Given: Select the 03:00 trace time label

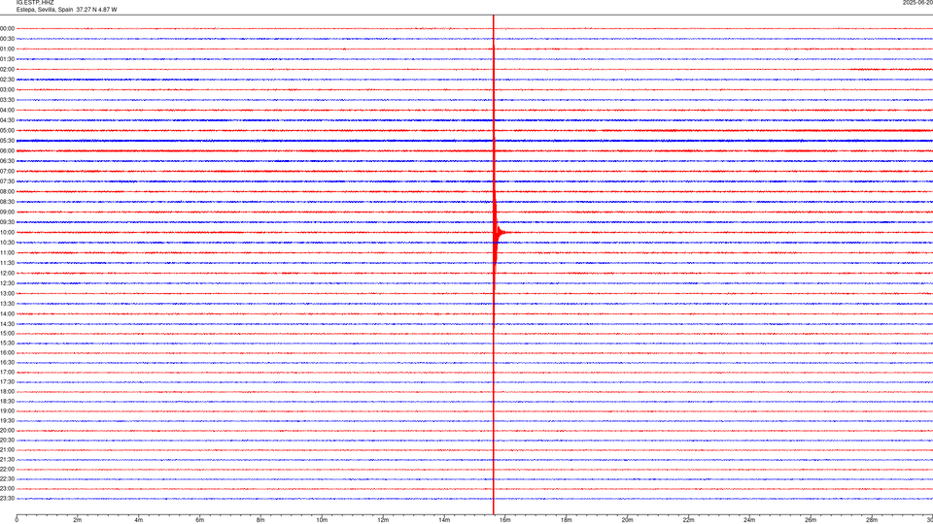Looking at the screenshot, I should (7, 89).
